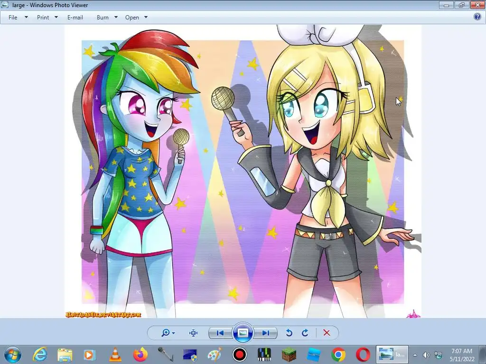Select the Photo Viewer taskbar button
Screen dimensions: 486x364
pyautogui.click(x=392, y=355)
